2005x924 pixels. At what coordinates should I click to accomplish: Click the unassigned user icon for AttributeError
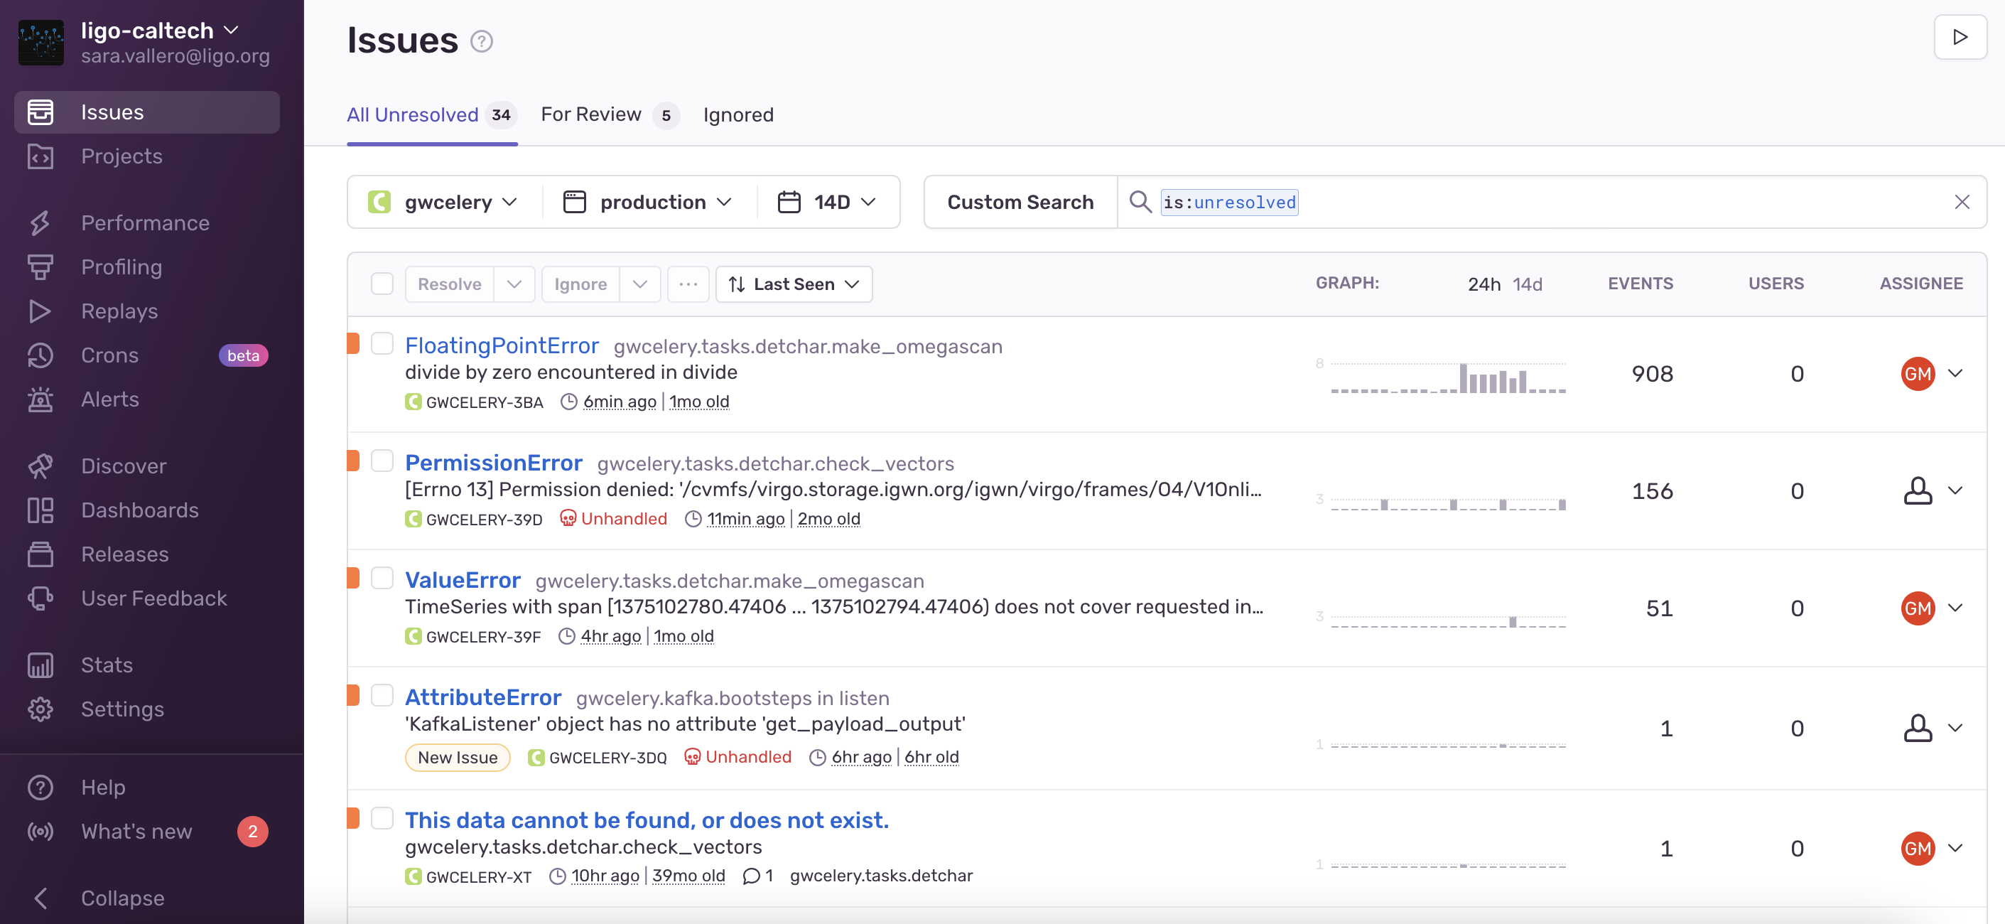point(1917,729)
